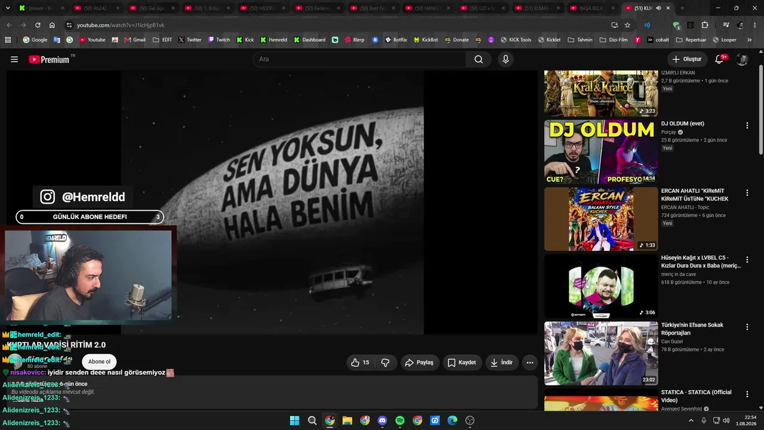Switch to the Stream - Kick tab
This screenshot has height=430, width=764.
tap(41, 8)
